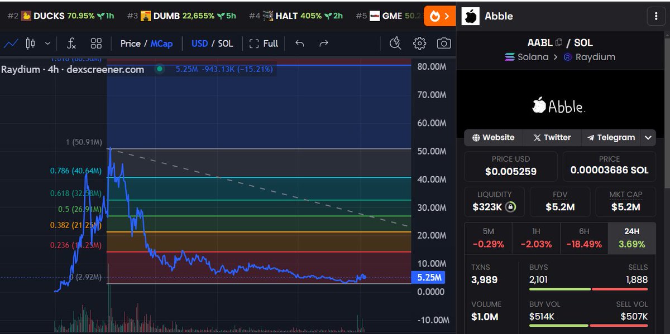Open the three-dot menu beside Abble
This screenshot has width=670, height=334.
click(x=655, y=16)
